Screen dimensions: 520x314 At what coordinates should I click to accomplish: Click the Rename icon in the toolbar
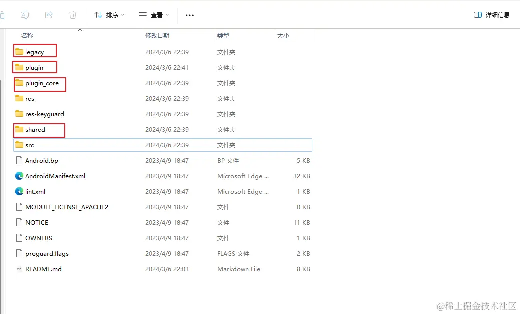tap(25, 15)
